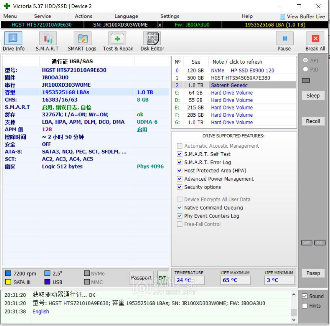Open the Disk Editor
330x326 pixels.
click(152, 38)
